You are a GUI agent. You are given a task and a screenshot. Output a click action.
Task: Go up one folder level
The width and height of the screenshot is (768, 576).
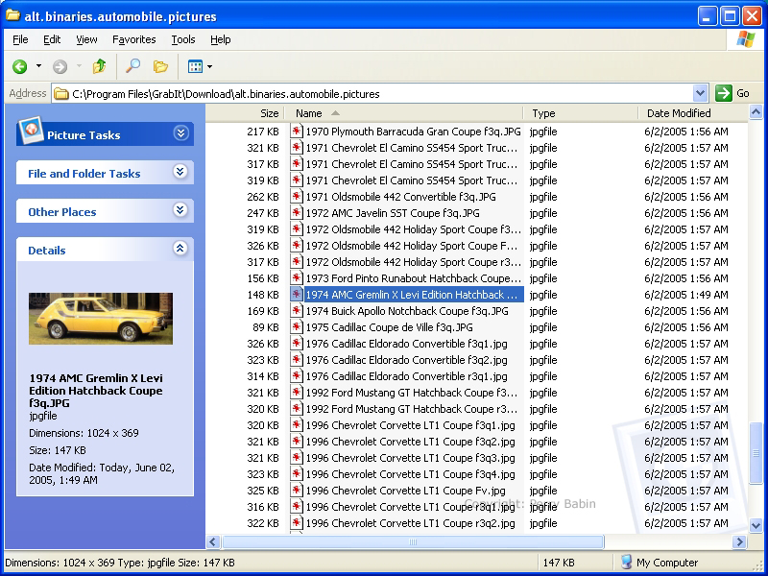coord(100,66)
